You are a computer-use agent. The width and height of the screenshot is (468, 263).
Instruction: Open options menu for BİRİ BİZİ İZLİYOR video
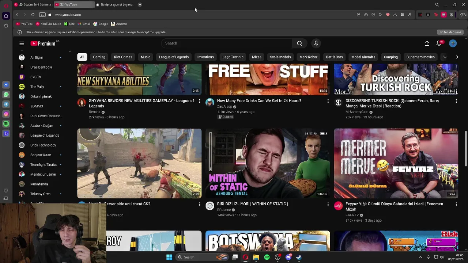click(x=328, y=204)
